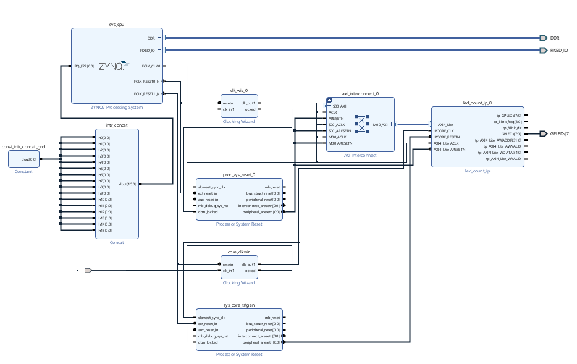577x364 pixels.
Task: Select the axi_interconnect_0 block title
Action: coord(360,93)
